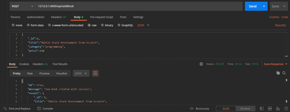Open keyboard shortcuts icon in status bar
The width and height of the screenshot is (290, 112).
coord(278,109)
